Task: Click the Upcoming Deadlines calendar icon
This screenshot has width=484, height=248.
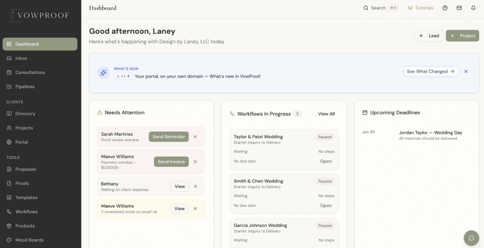Action: click(365, 113)
